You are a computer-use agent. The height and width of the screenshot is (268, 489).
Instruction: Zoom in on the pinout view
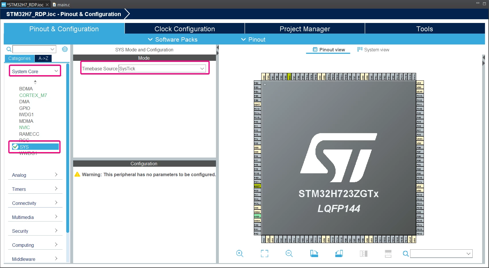click(240, 253)
